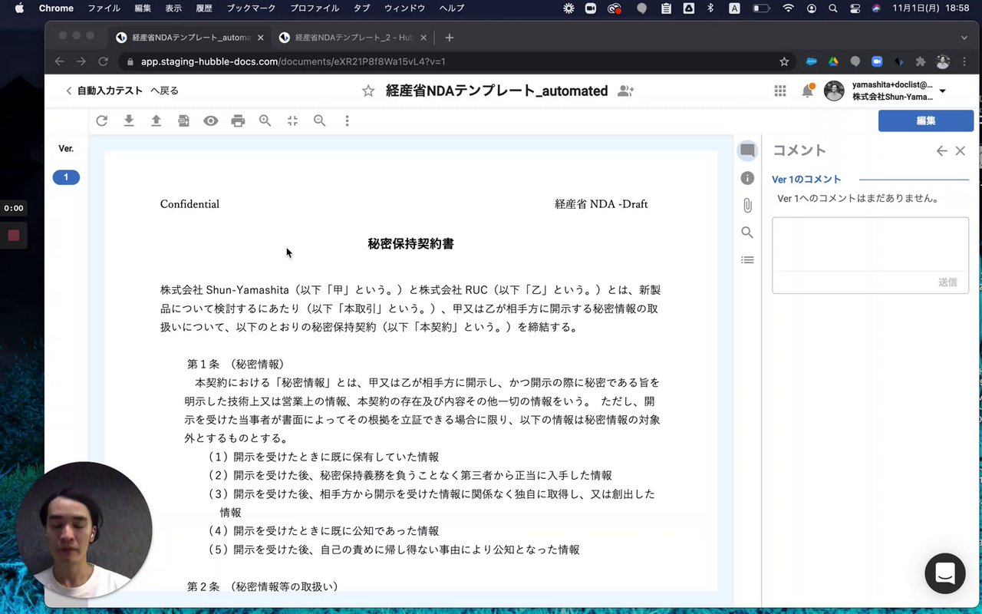Viewport: 982px width, 614px height.
Task: Click the user avatar in header
Action: click(x=834, y=91)
